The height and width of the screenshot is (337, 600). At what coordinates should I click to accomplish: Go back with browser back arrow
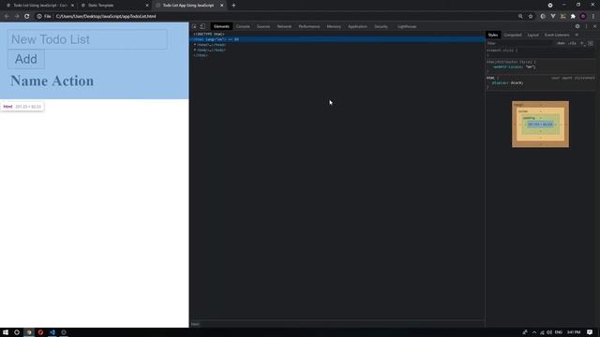[x=7, y=17]
